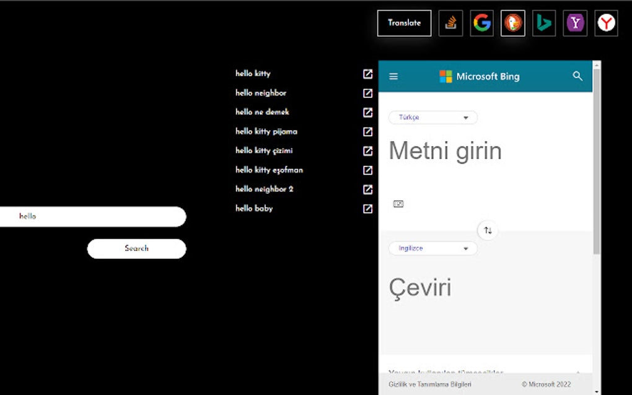Choose the 'hello kitty çizimi' suggestion

tap(264, 150)
